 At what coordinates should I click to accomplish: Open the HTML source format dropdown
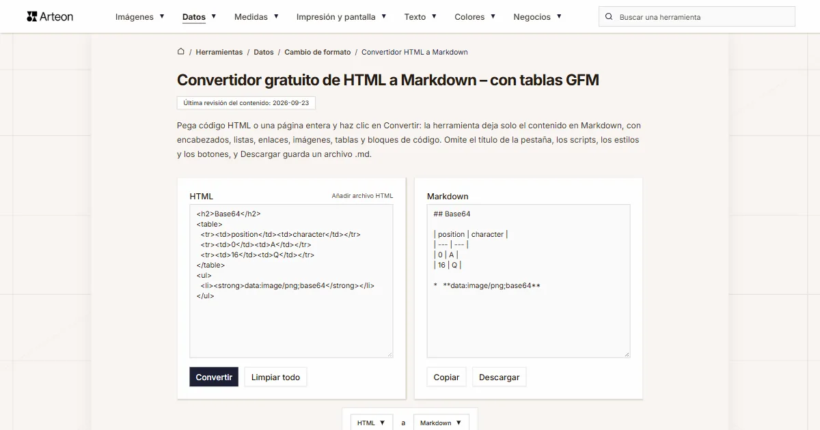click(372, 422)
